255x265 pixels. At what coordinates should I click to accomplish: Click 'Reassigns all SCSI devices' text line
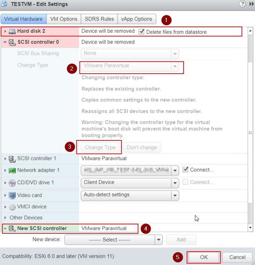click(x=142, y=111)
